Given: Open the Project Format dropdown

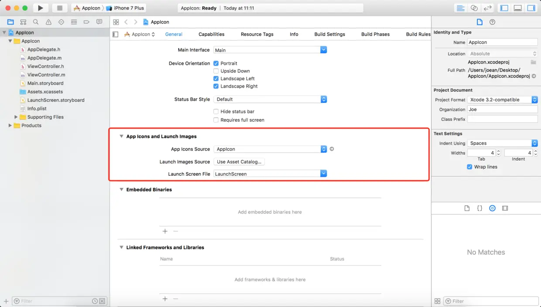Looking at the screenshot, I should click(503, 100).
